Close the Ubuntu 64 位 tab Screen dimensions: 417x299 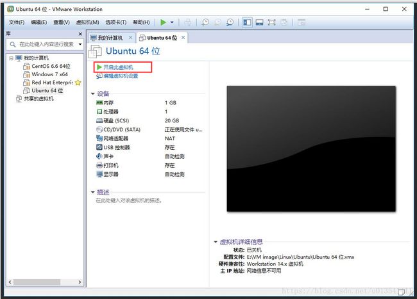point(183,38)
